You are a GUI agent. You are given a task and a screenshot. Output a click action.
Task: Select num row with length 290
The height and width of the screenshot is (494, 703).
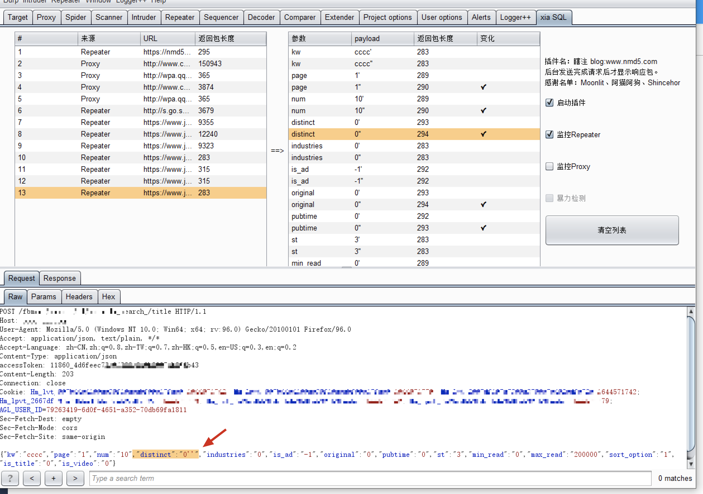click(x=414, y=110)
